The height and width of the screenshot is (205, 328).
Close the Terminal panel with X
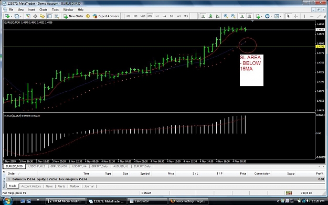point(4,171)
